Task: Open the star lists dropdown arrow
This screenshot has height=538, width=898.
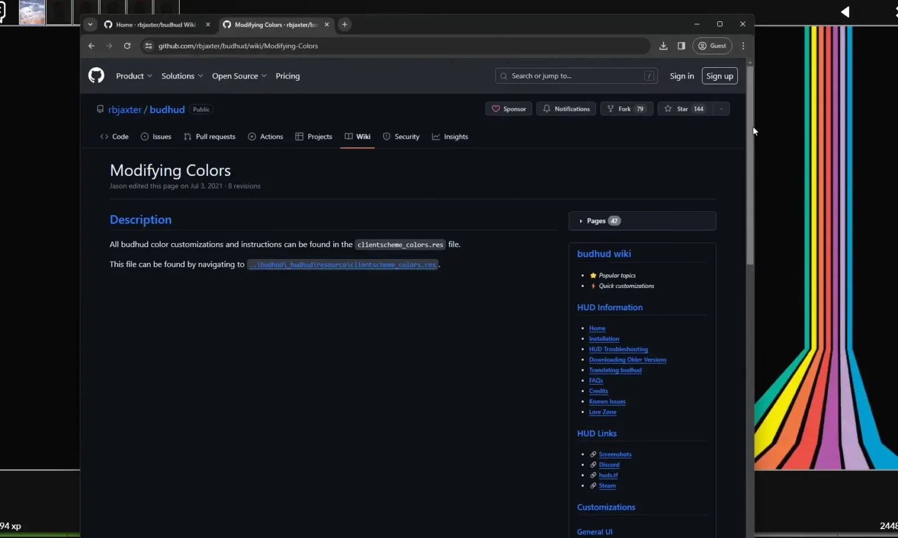Action: (x=721, y=109)
